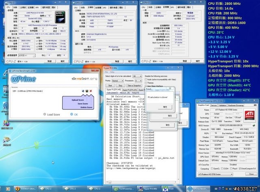This screenshot has height=192, width=260.
Task: Click Save Score in wPrime popup
Action: click(83, 104)
